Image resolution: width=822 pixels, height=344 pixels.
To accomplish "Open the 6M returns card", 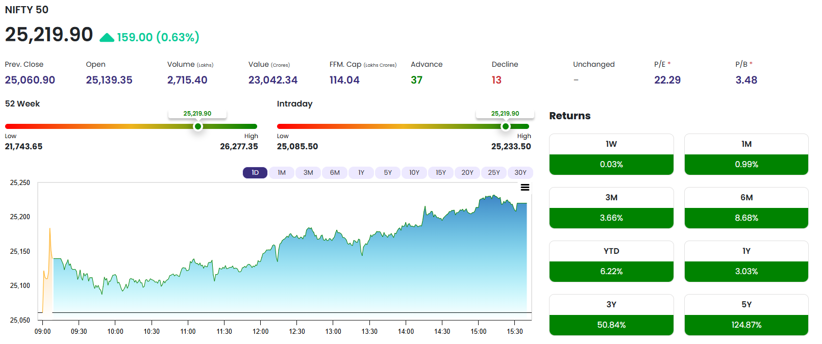I will (746, 208).
